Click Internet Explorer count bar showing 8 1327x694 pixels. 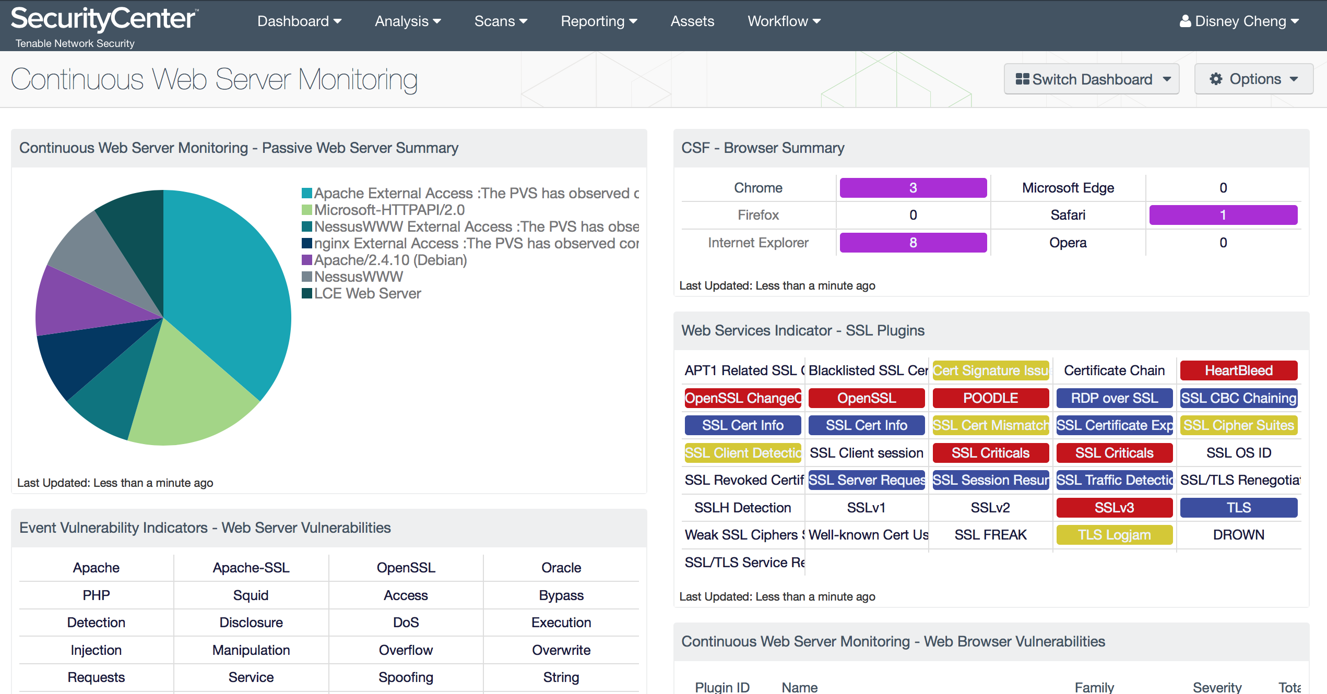[913, 243]
